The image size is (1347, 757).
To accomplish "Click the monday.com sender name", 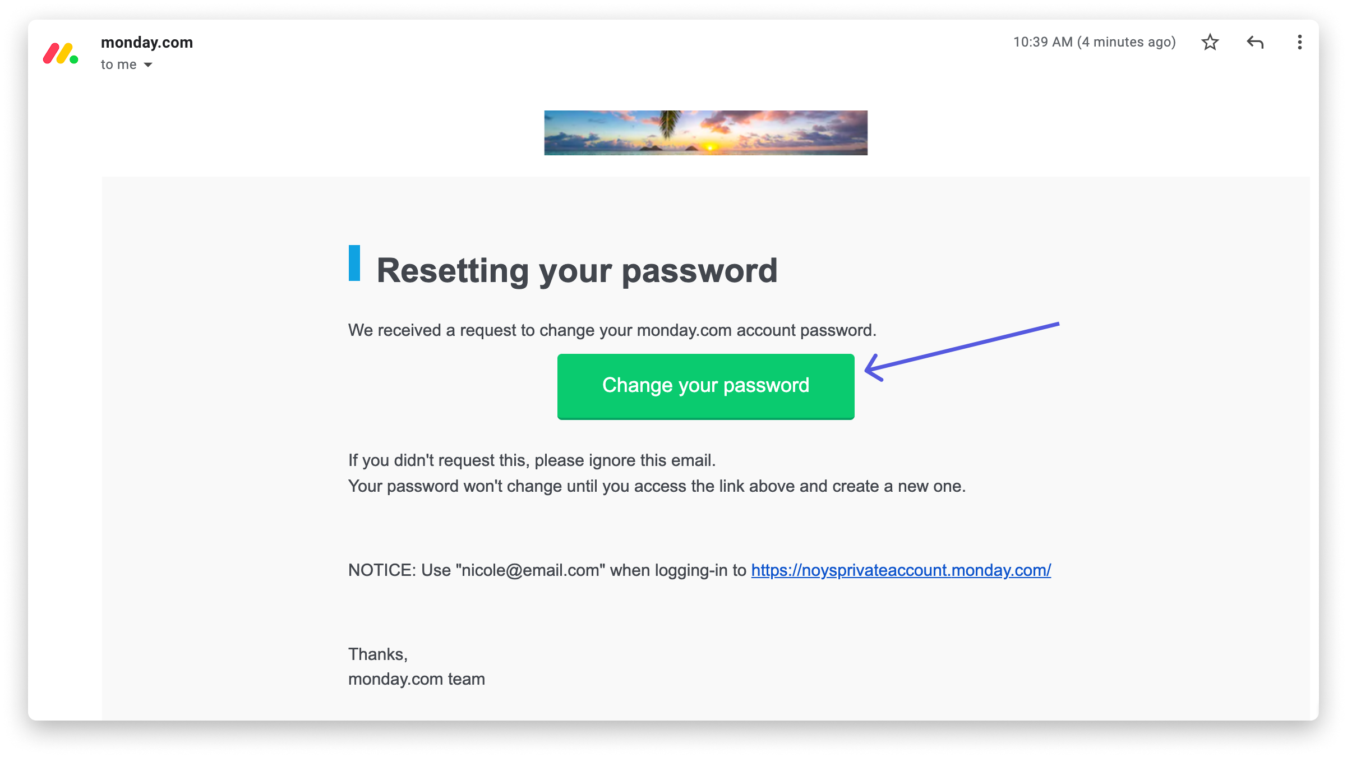I will (x=147, y=43).
